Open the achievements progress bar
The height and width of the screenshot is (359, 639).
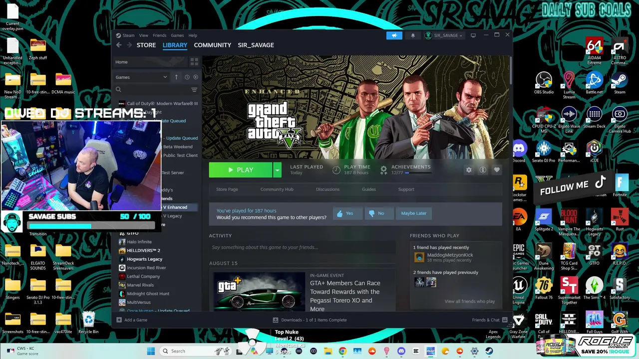pyautogui.click(x=418, y=173)
